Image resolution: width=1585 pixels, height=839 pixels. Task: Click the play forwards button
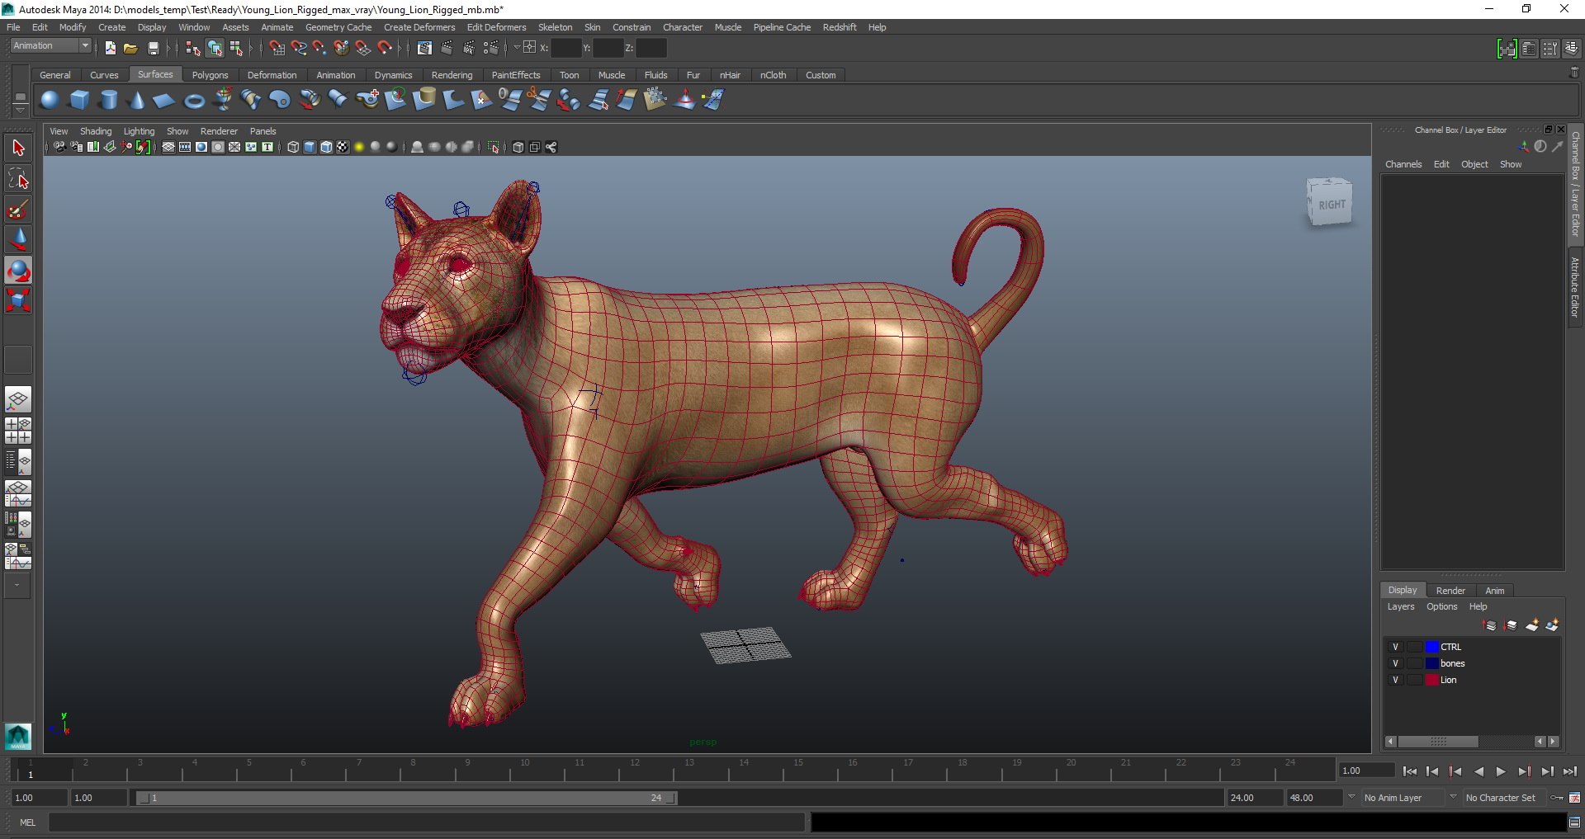point(1501,771)
